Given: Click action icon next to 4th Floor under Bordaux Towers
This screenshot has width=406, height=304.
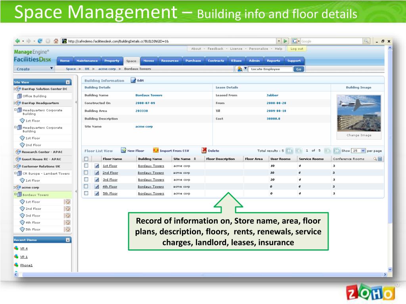Looking at the screenshot, I should click(68, 222).
